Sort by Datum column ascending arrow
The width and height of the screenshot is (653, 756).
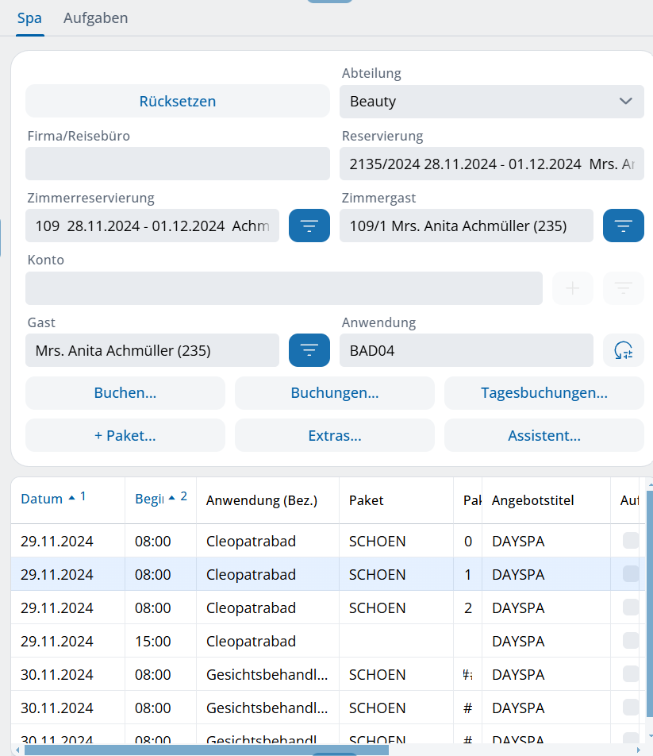[x=72, y=498]
